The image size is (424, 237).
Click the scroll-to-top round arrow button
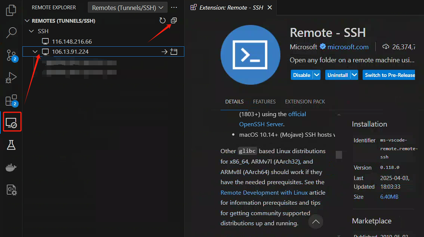tap(316, 221)
